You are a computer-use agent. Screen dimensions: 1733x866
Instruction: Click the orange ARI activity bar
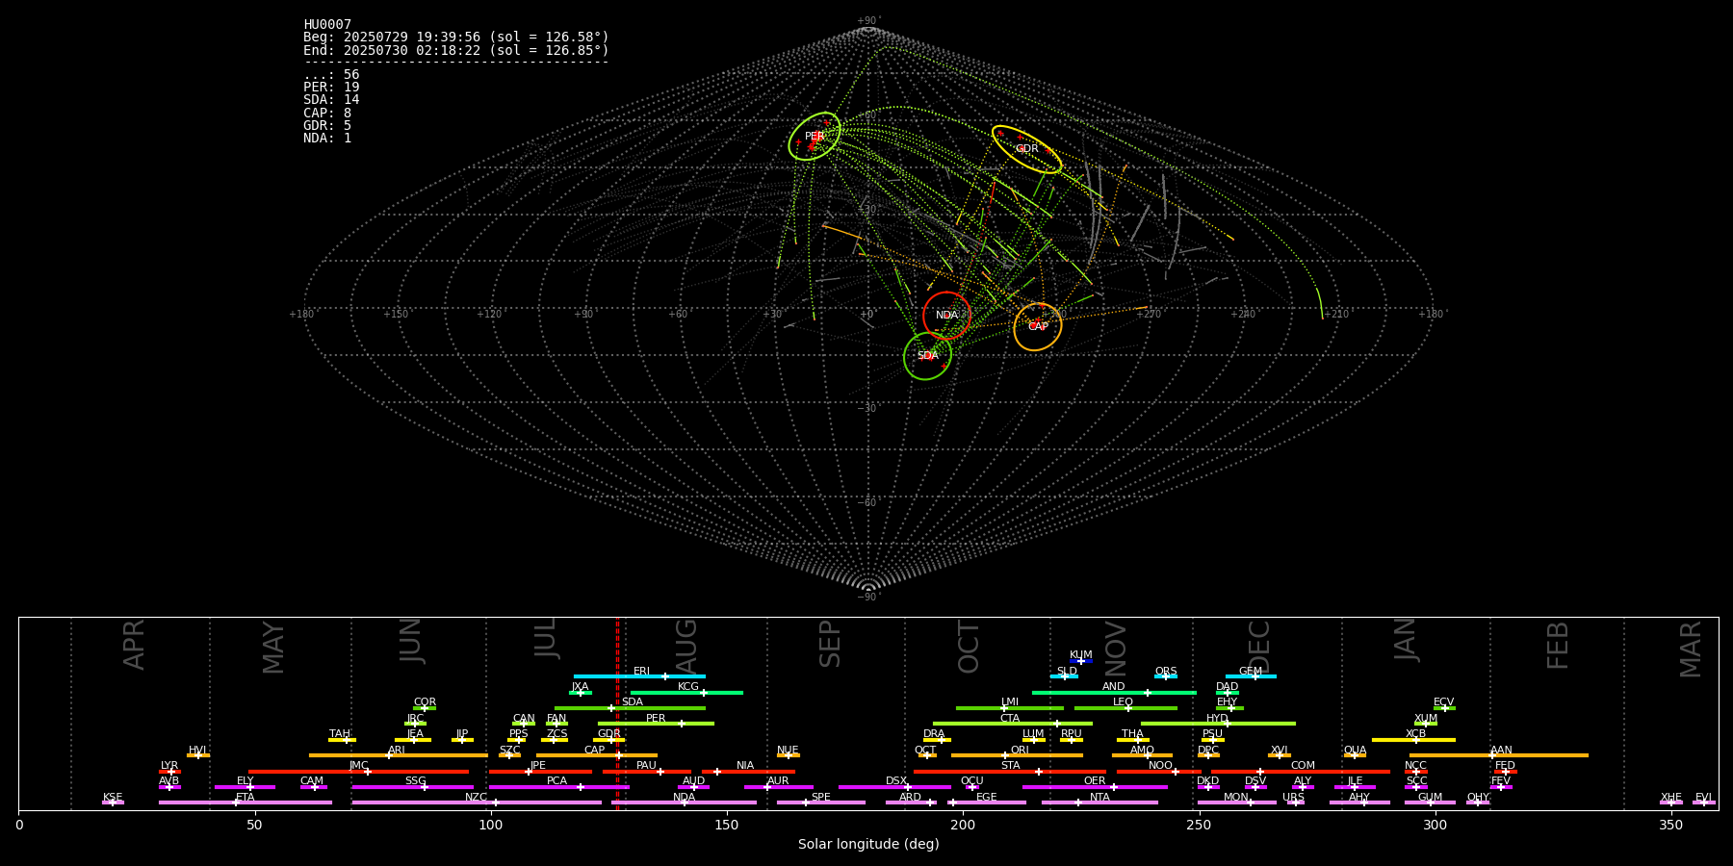point(398,755)
